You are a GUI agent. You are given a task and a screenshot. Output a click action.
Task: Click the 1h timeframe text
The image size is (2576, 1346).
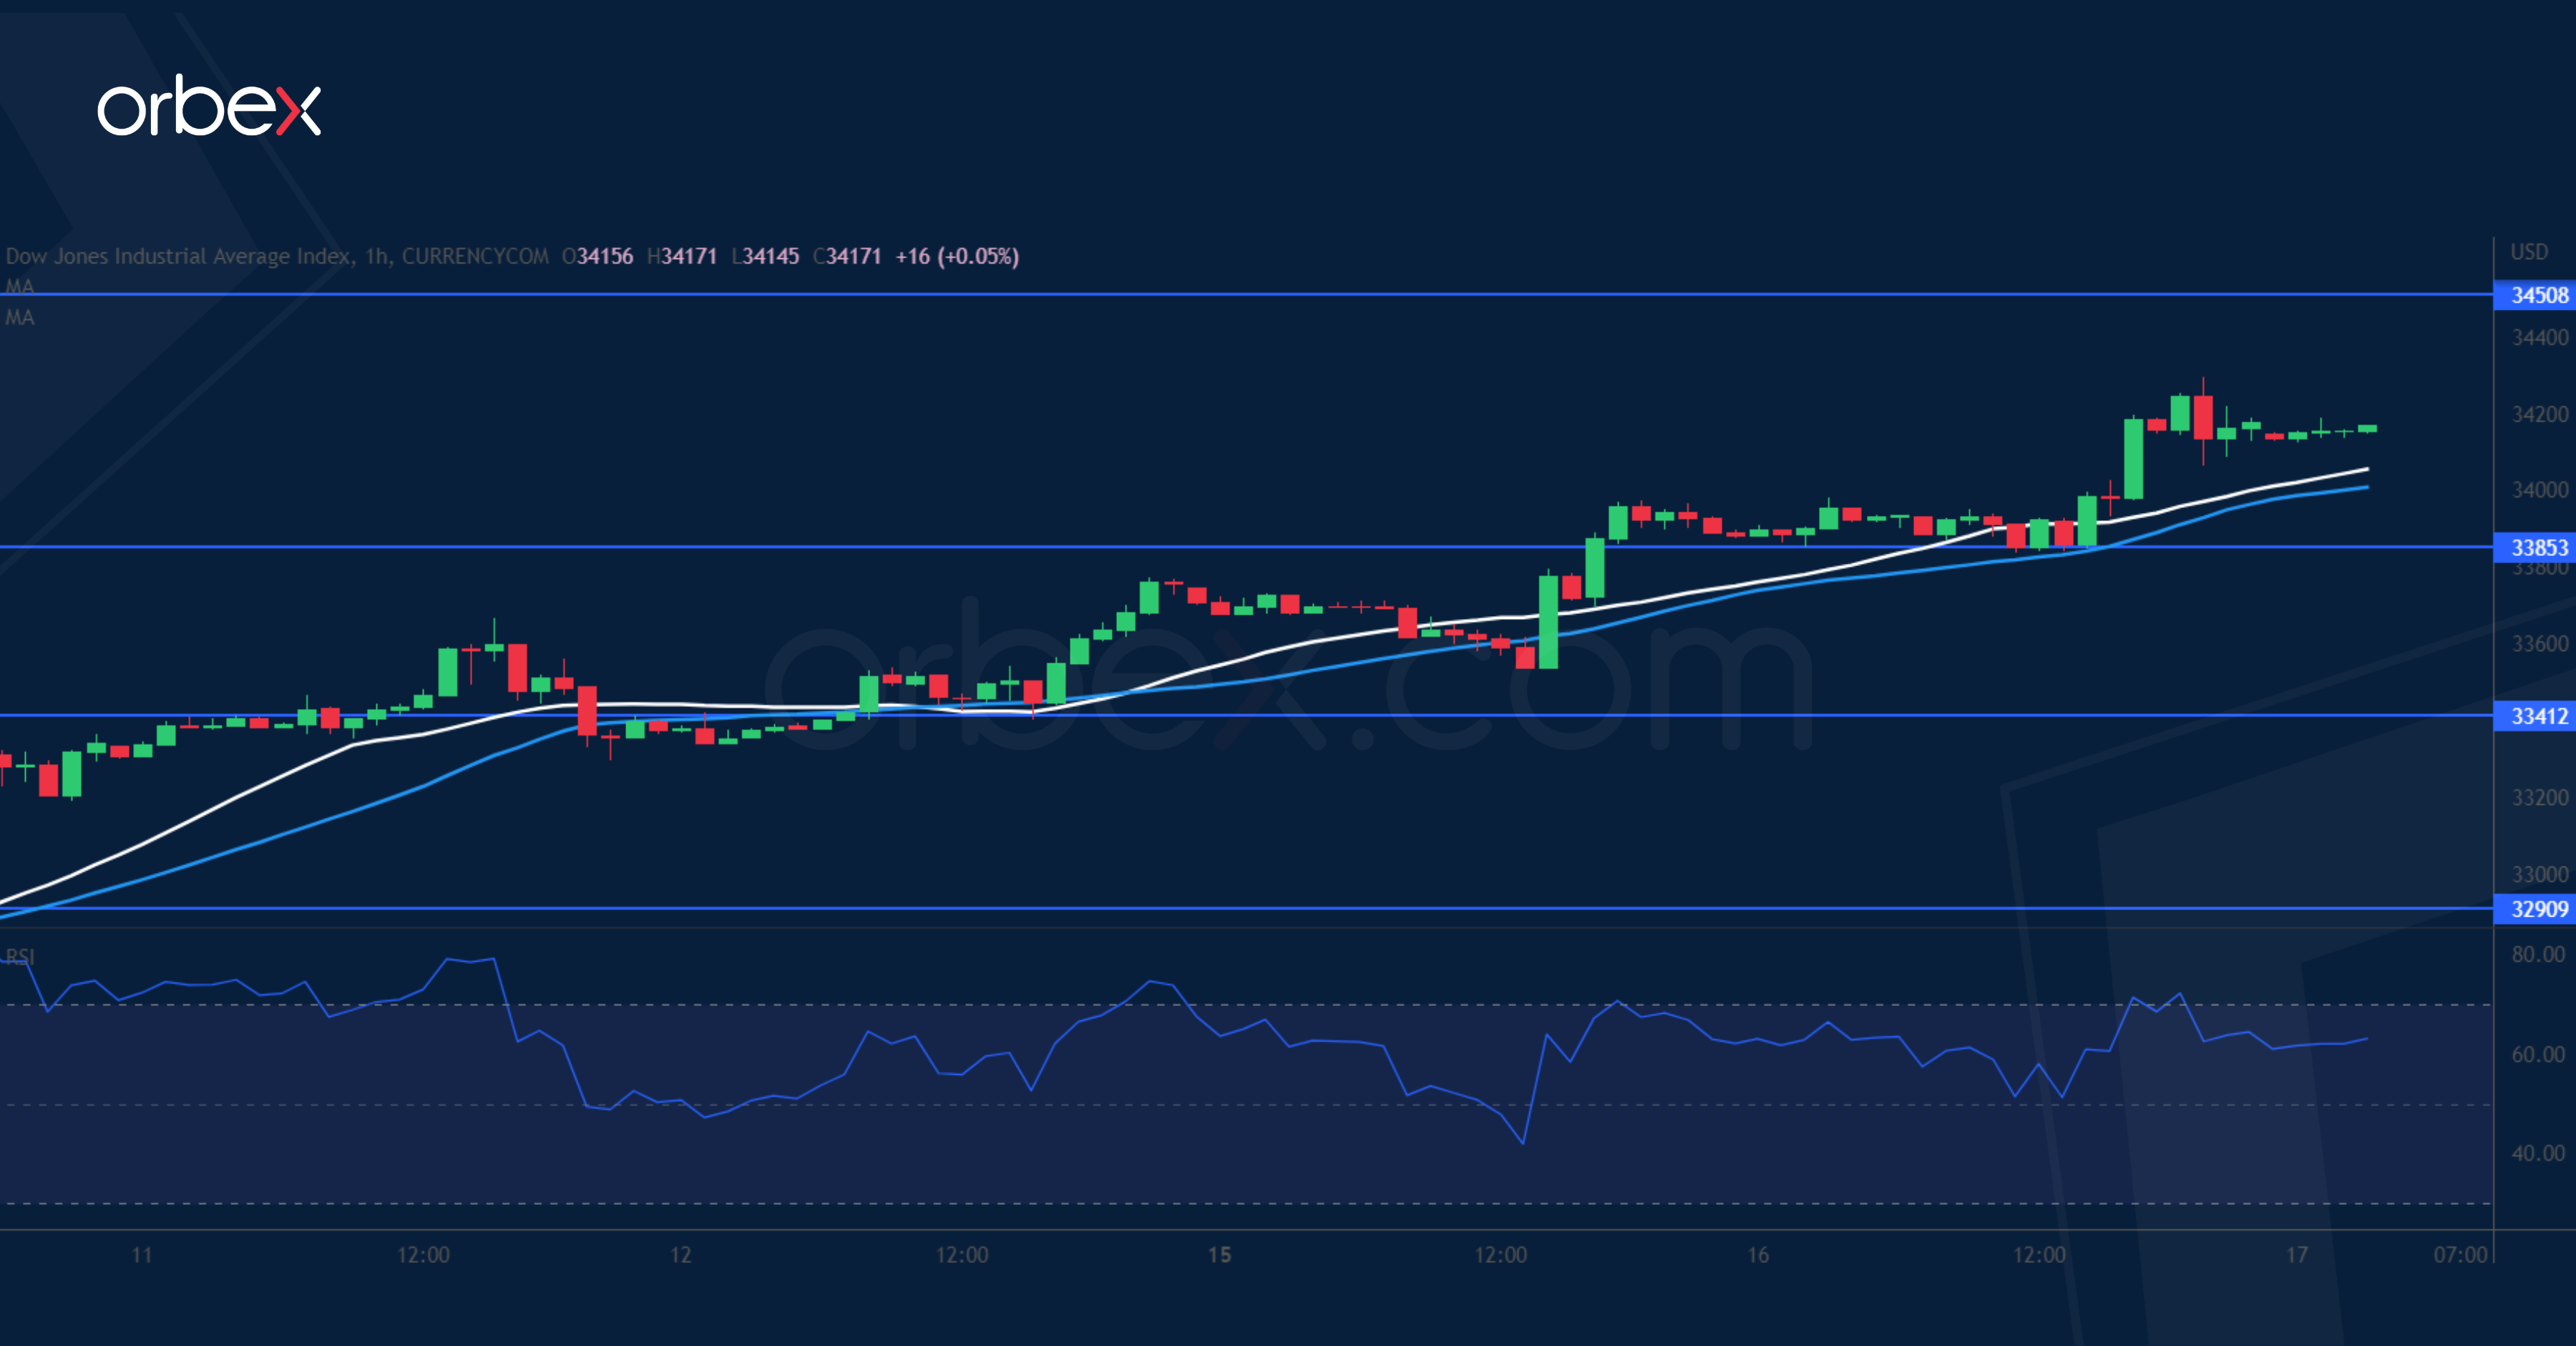pyautogui.click(x=376, y=256)
